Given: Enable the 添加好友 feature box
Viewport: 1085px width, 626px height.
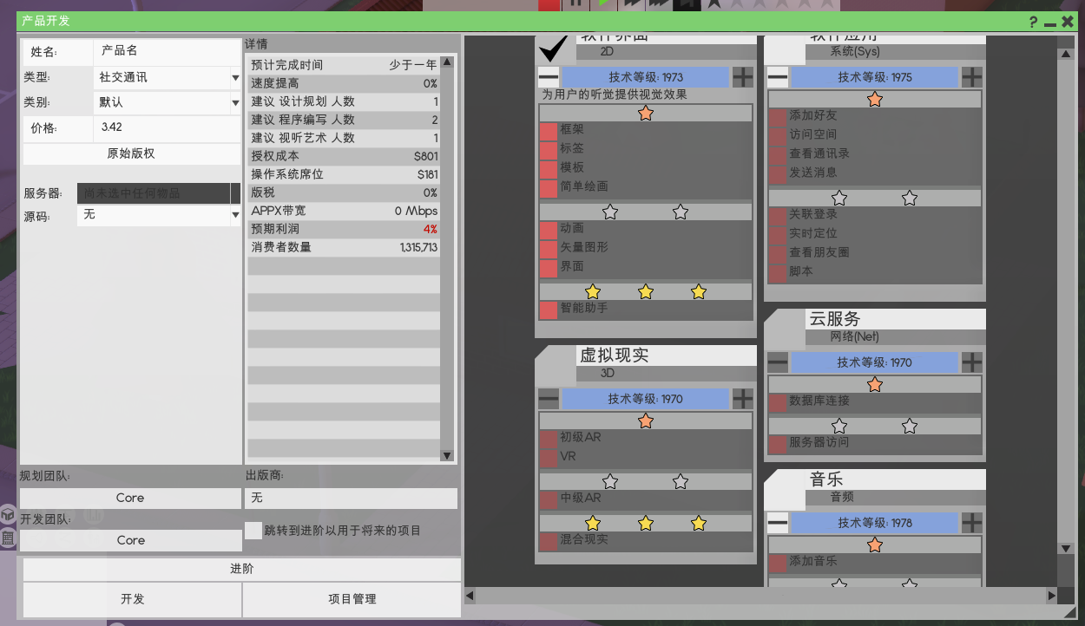Looking at the screenshot, I should tap(778, 116).
